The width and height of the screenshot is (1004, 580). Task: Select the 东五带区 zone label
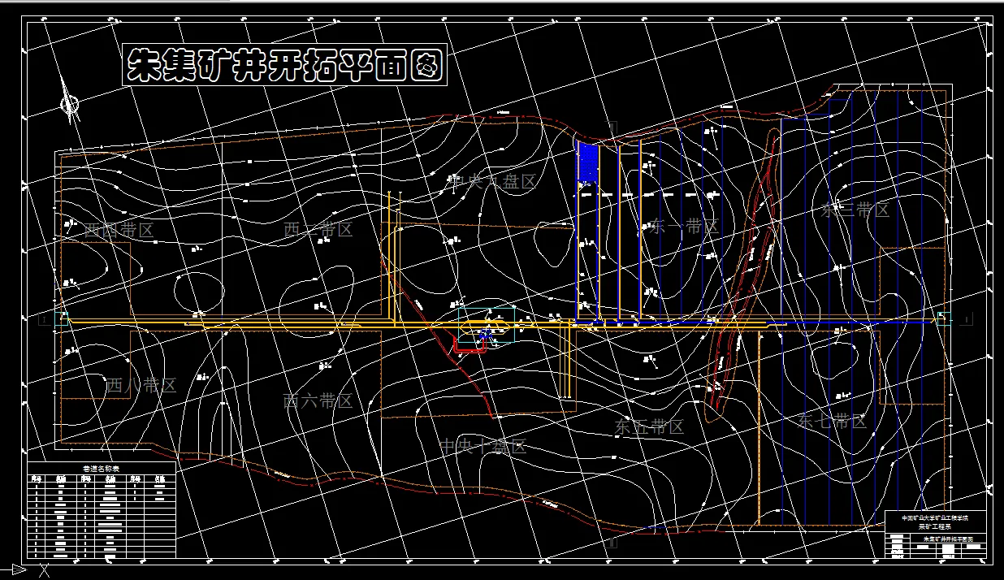tap(650, 426)
